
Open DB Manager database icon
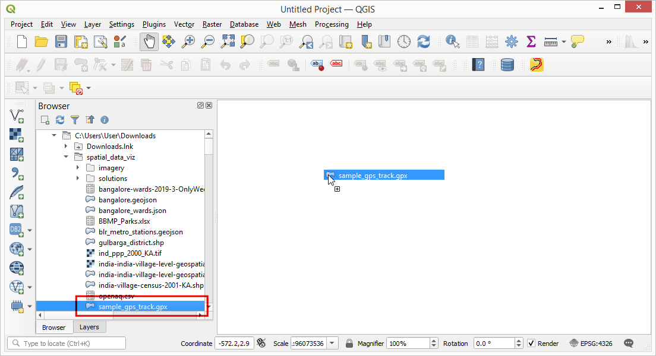coord(507,65)
